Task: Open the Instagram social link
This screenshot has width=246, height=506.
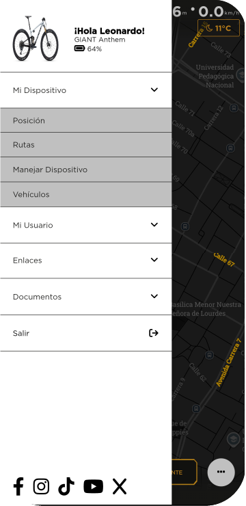Action: pyautogui.click(x=41, y=486)
